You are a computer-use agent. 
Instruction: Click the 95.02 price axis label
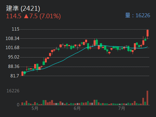tap(14, 57)
